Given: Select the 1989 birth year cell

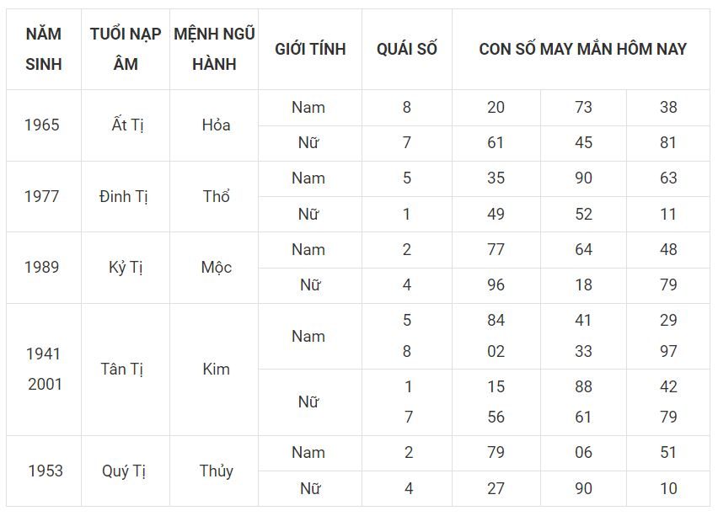Looking at the screenshot, I should point(42,267).
